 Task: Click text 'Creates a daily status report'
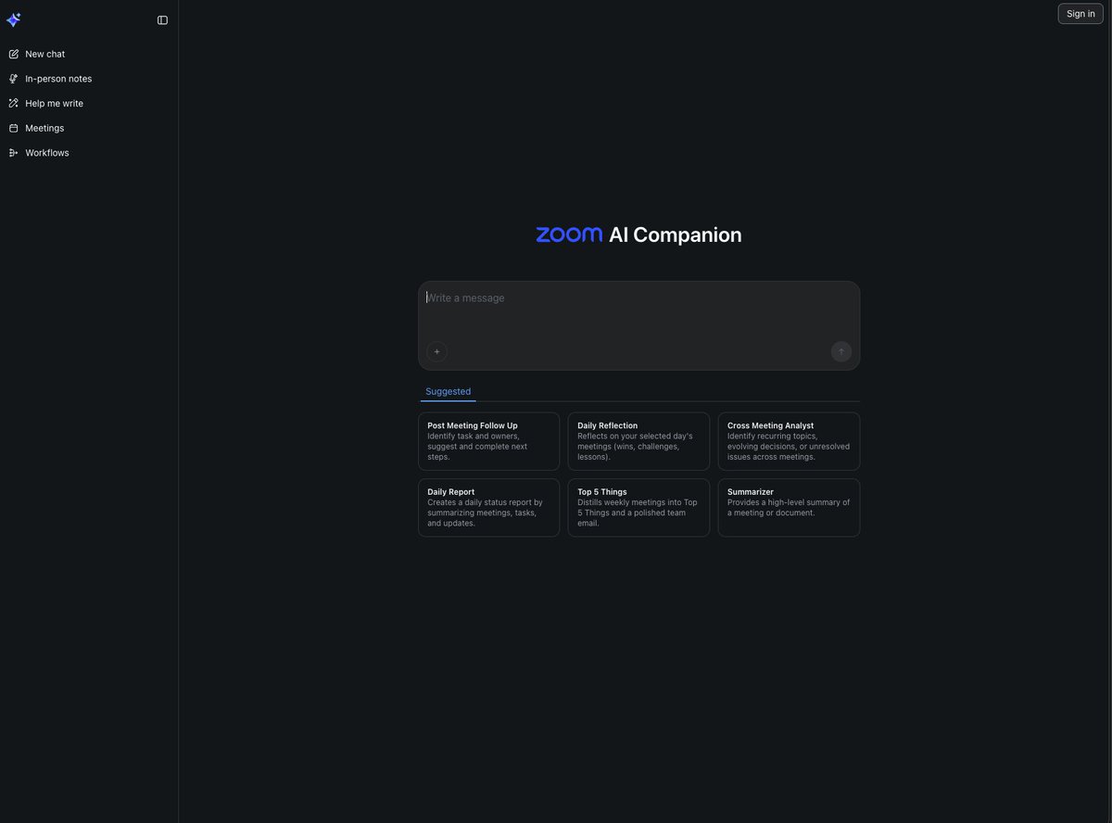pyautogui.click(x=479, y=502)
